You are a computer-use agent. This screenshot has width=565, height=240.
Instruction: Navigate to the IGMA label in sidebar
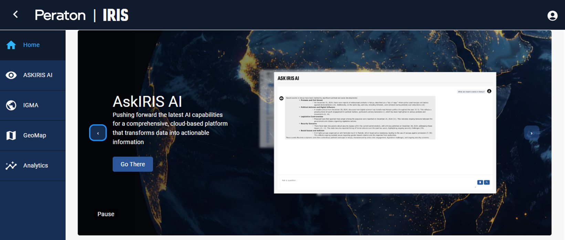coord(31,105)
